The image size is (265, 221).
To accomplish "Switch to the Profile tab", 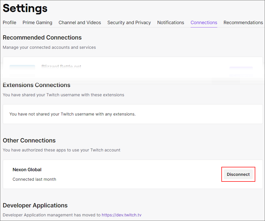I will (x=9, y=23).
